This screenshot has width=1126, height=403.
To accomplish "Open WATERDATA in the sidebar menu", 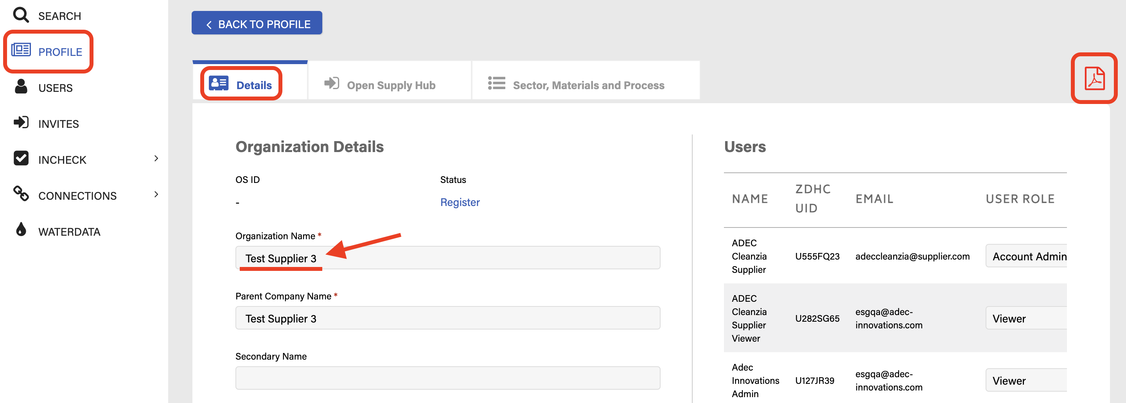I will (69, 232).
